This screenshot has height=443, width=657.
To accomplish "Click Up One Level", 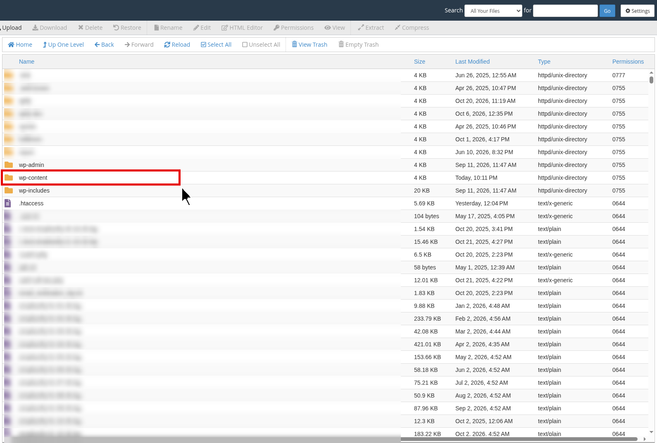I will (x=63, y=45).
